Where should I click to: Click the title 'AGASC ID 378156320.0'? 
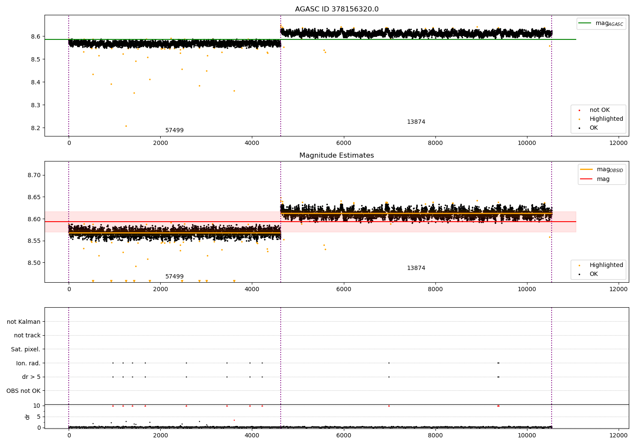(x=337, y=9)
